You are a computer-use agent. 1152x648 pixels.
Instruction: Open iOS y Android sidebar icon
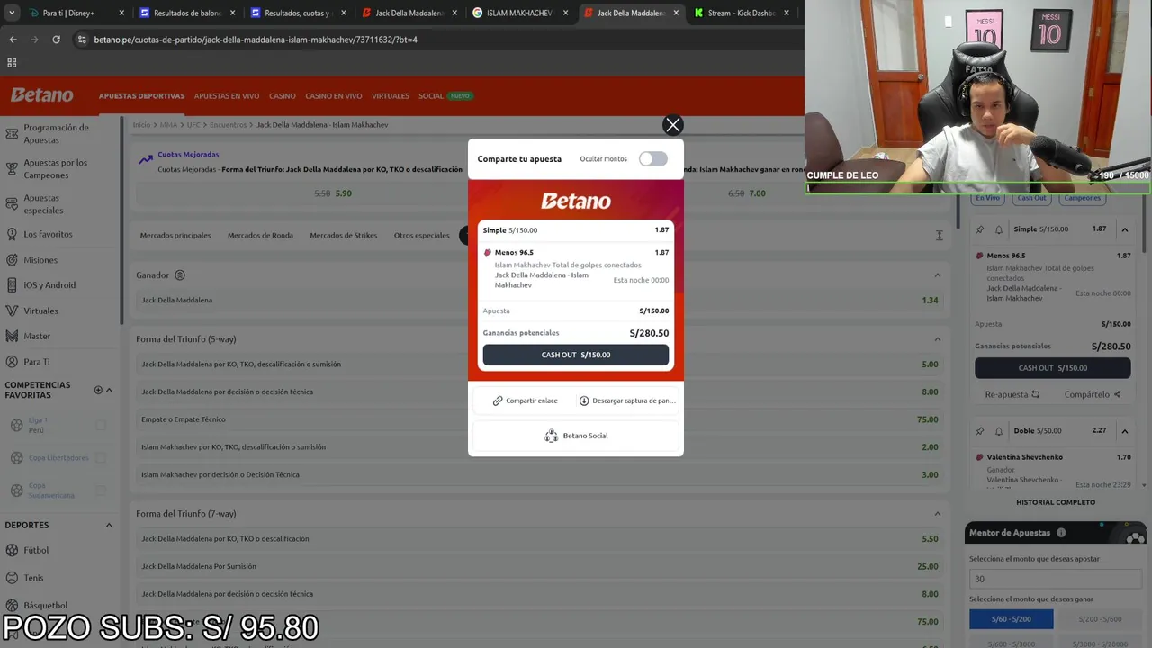coord(12,285)
